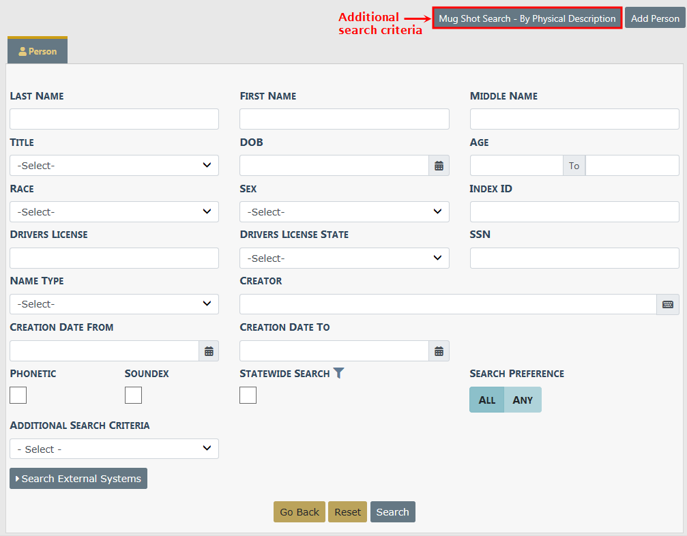687x536 pixels.
Task: Click the Creator keyboard lookup icon
Action: pos(667,305)
